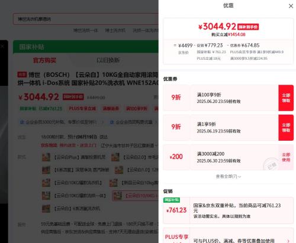Screen dimensions: 296x243
Task: Expand 查看全部(7) coupon list
Action: (x=229, y=176)
